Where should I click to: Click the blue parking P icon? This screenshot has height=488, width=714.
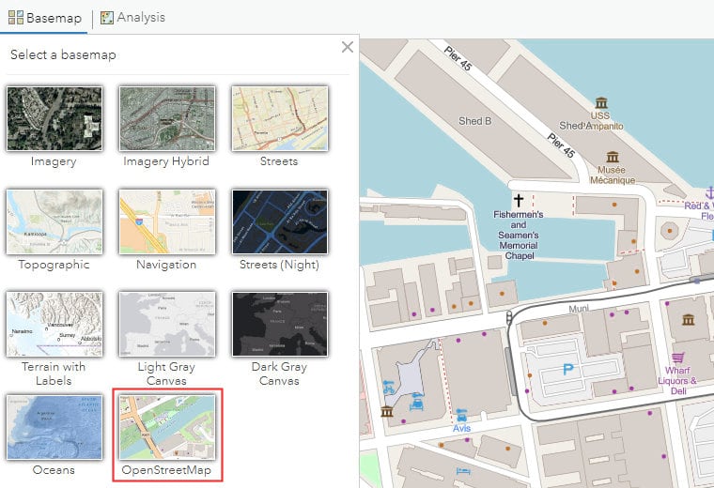[x=567, y=370]
